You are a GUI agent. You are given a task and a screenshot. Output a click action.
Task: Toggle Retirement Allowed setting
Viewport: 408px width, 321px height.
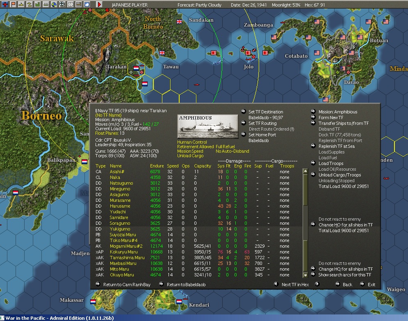click(196, 147)
